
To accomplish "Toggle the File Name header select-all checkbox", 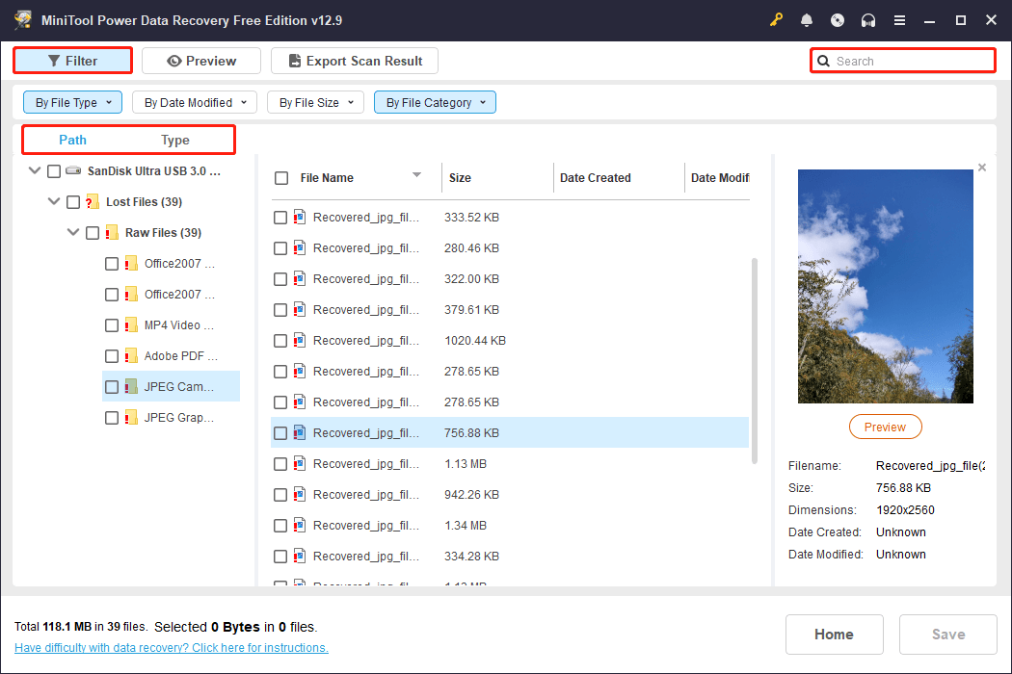I will [281, 178].
